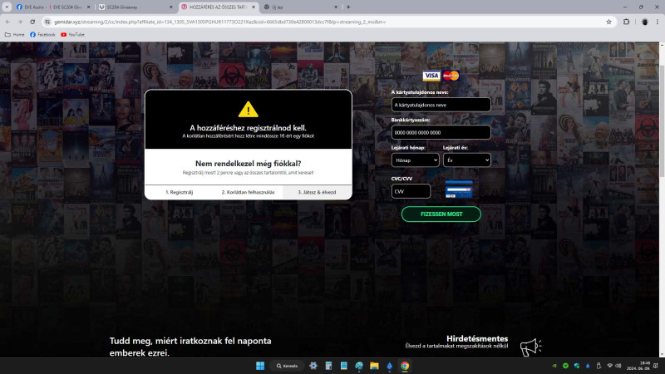Click the Chrome icon in the taskbar
Viewport: 665px width, 374px height.
(x=405, y=366)
